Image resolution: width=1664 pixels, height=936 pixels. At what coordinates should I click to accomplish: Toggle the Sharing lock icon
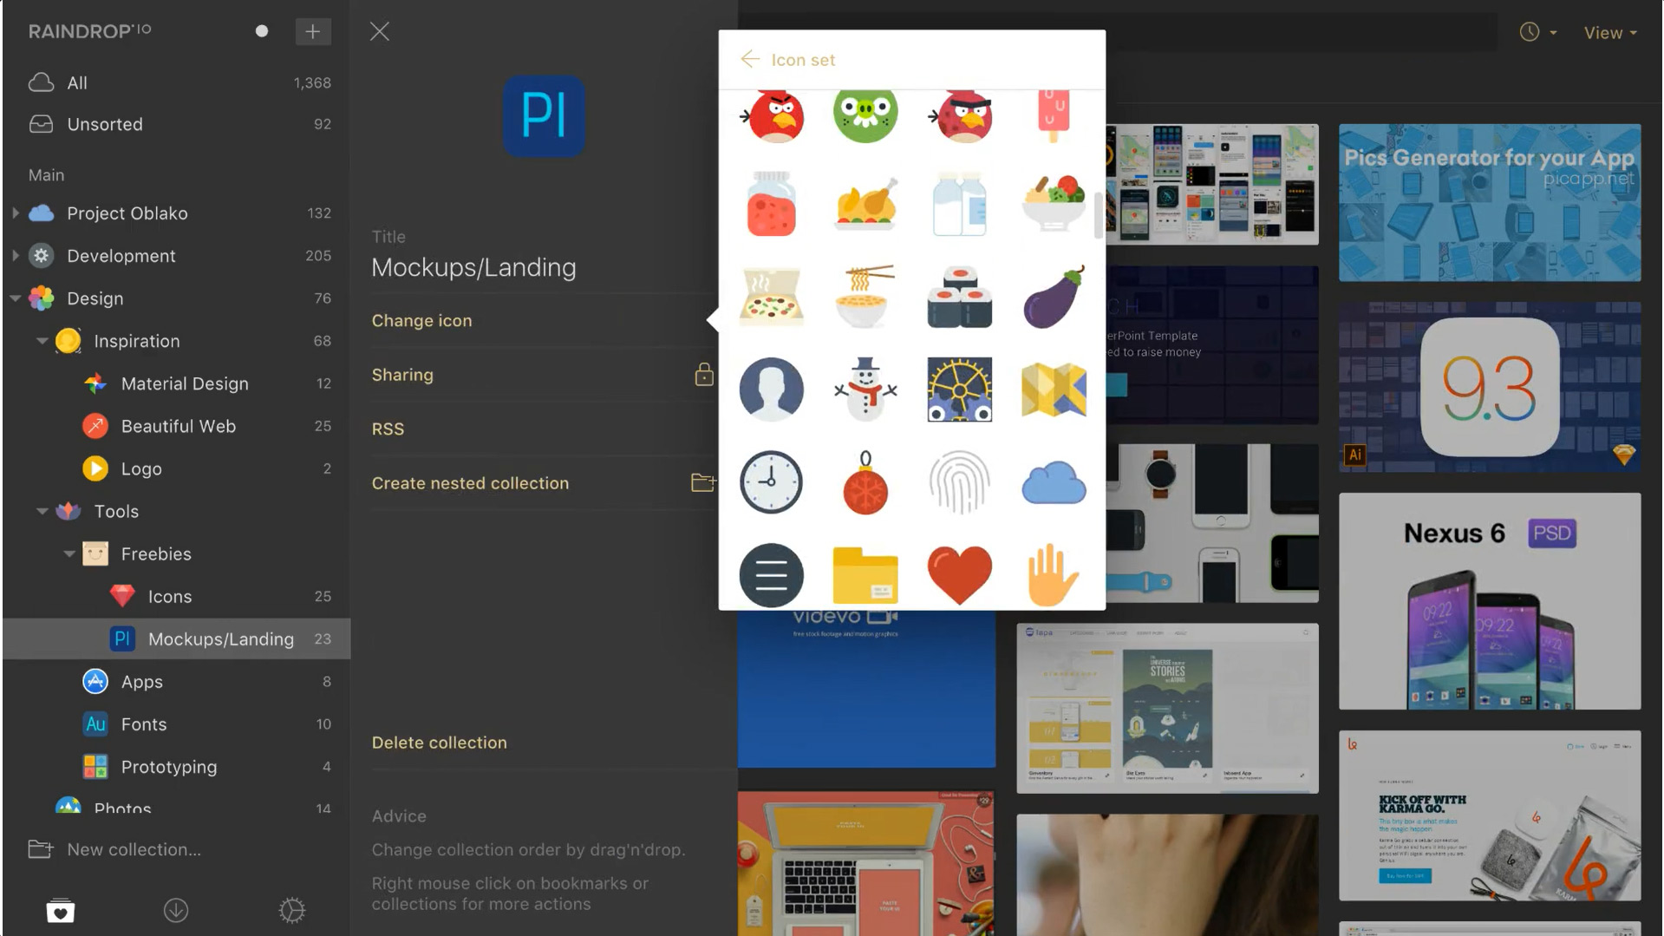(x=704, y=374)
